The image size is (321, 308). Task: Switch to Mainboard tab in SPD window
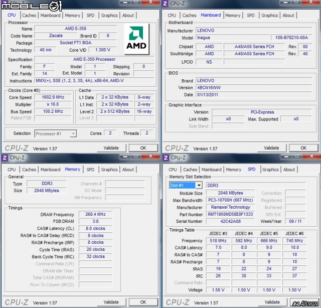(x=212, y=170)
